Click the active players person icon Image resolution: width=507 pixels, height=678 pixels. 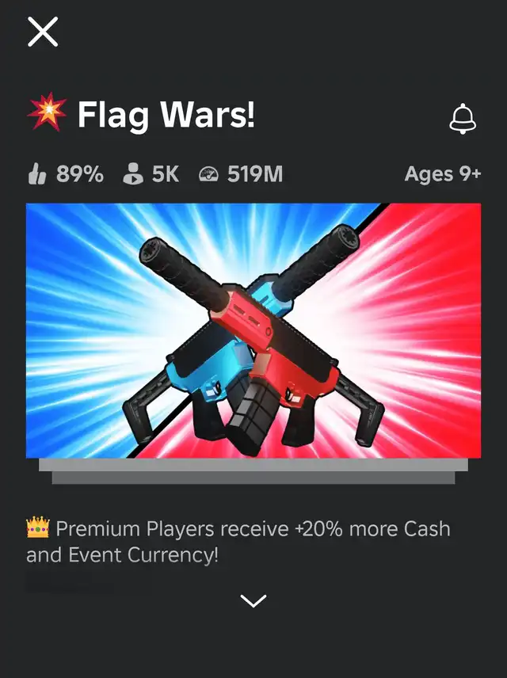[133, 173]
